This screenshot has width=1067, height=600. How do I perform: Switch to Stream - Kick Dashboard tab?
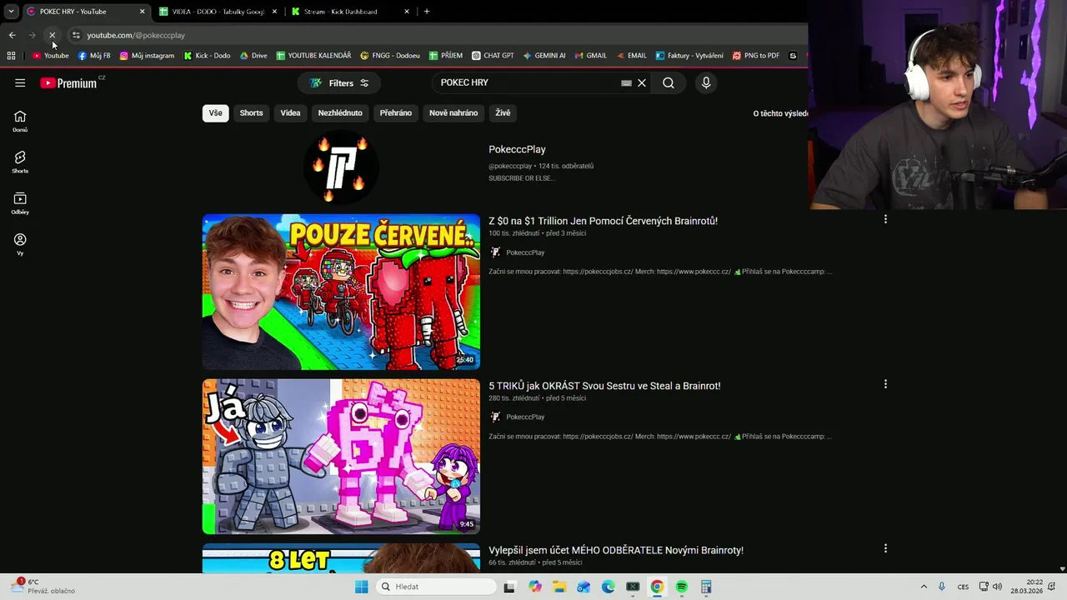coord(350,12)
